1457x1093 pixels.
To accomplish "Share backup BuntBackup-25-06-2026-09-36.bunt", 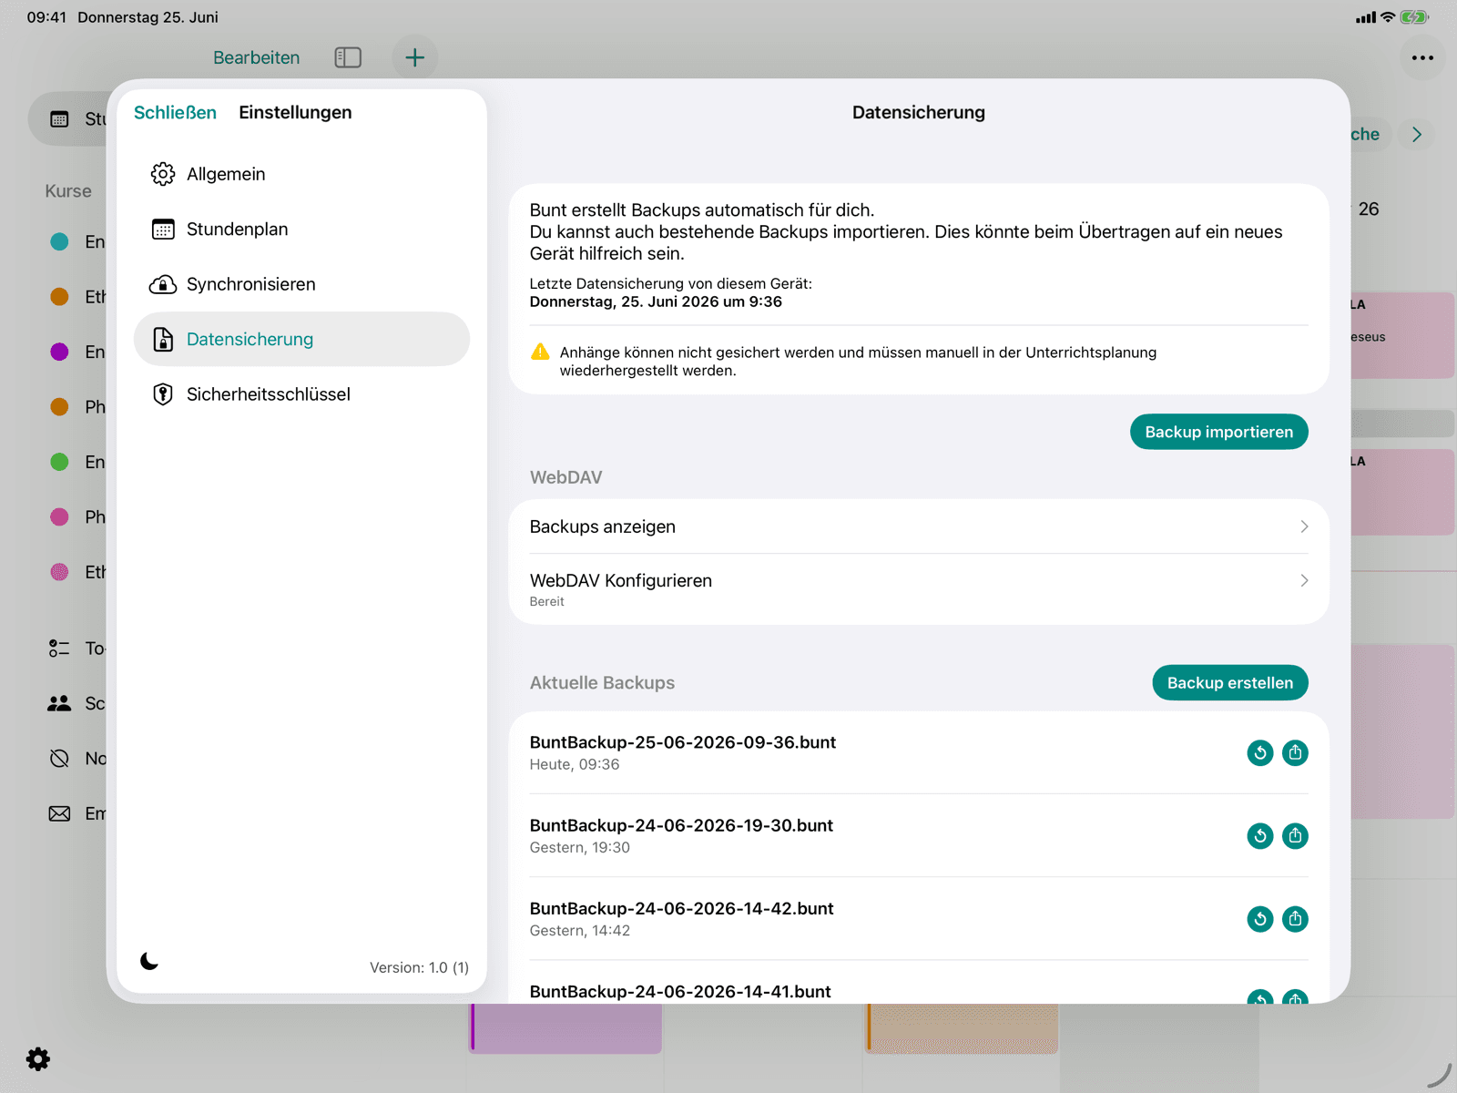I will [x=1295, y=752].
